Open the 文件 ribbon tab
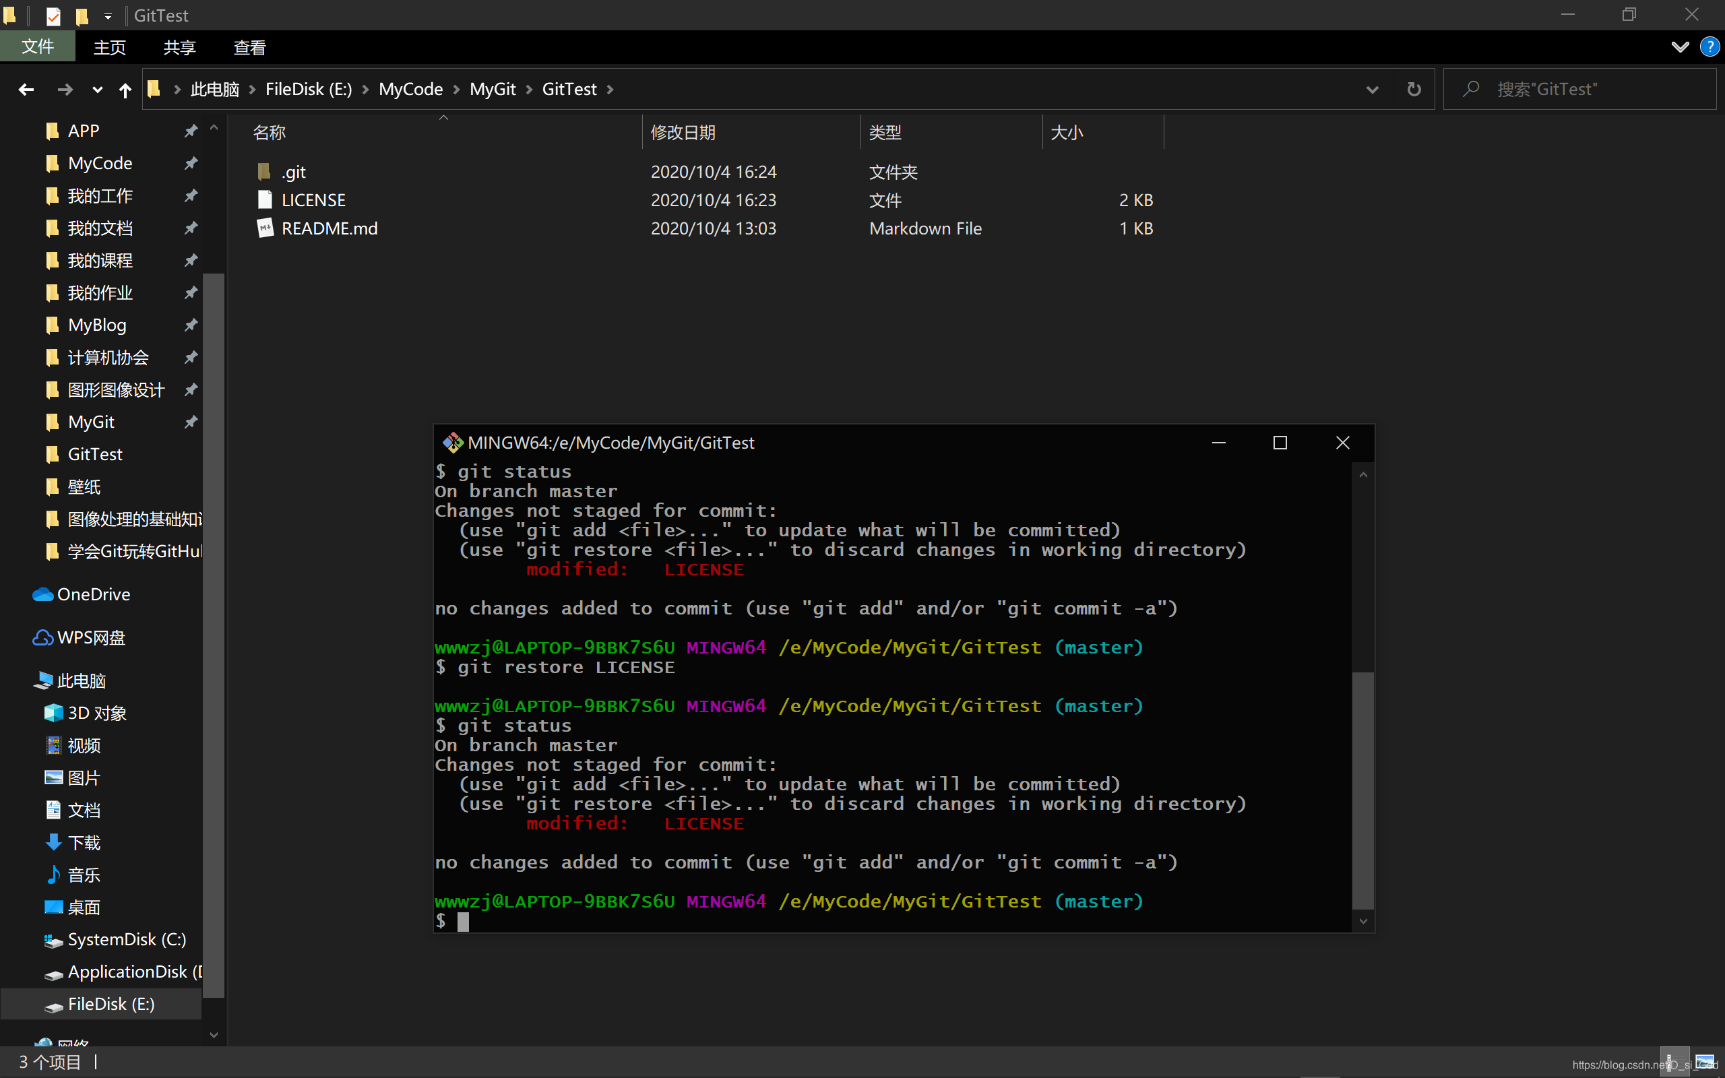This screenshot has width=1725, height=1078. click(38, 47)
